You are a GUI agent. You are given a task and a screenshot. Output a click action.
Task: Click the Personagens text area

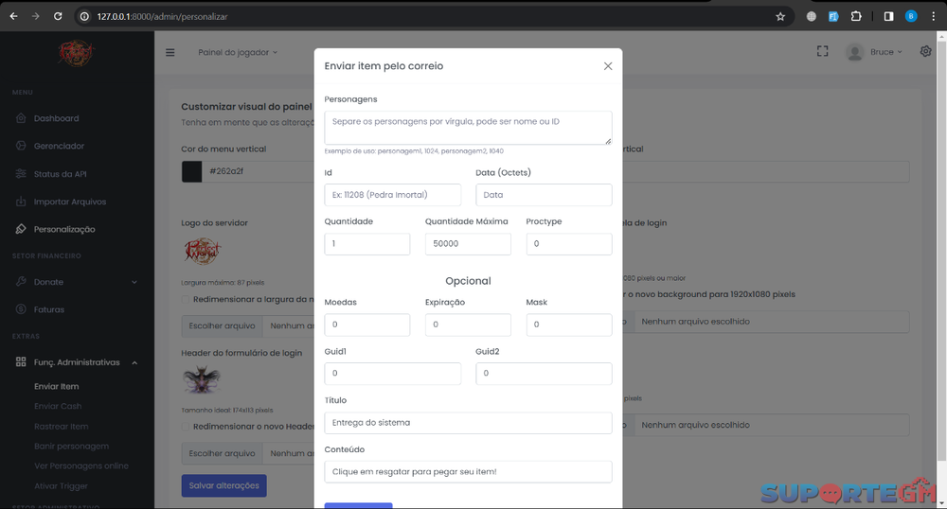click(x=468, y=128)
